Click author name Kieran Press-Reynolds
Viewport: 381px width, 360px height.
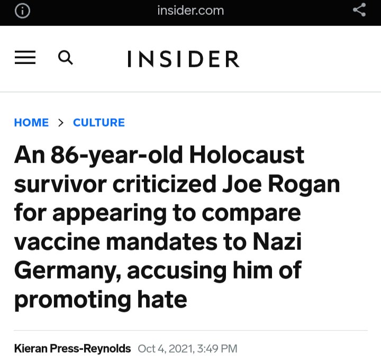pos(72,348)
